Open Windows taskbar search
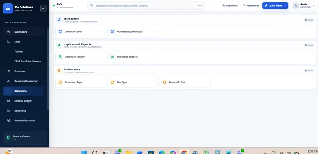 pyautogui.click(x=95, y=152)
